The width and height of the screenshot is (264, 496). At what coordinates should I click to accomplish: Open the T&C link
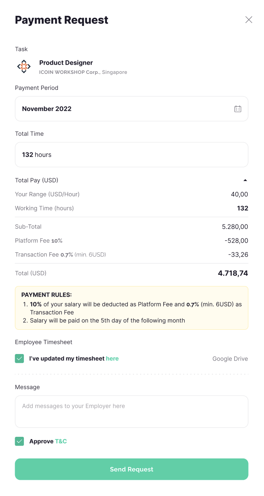tap(61, 441)
